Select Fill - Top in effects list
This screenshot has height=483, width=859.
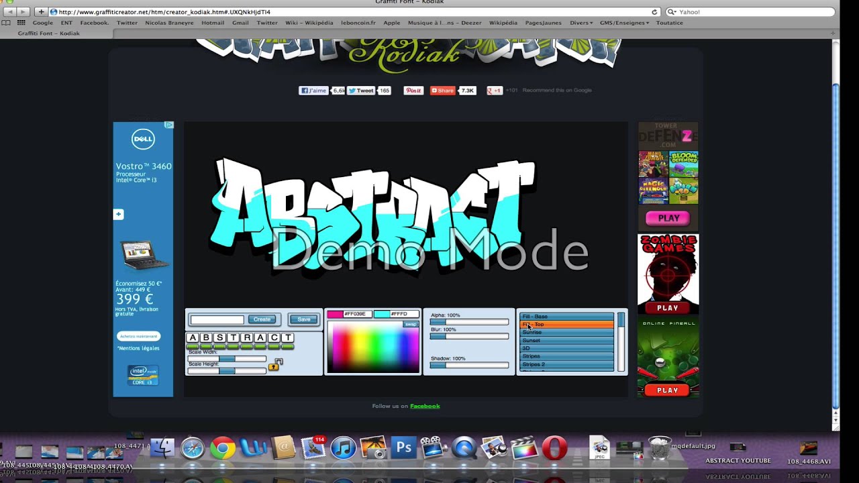coord(567,325)
